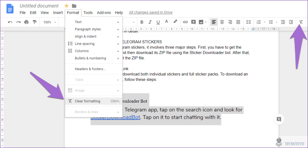The height and width of the screenshot is (148, 308).
Task: Open the Edit menu
Action: pos(33,13)
